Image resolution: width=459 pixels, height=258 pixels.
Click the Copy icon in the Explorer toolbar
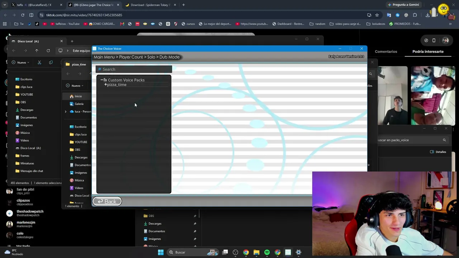51,62
